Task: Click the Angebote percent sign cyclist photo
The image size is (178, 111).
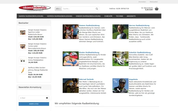Action: [x=120, y=86]
